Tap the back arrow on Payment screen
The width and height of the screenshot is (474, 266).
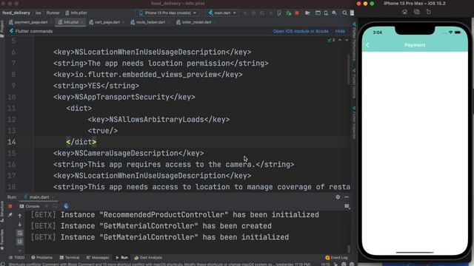(x=367, y=45)
